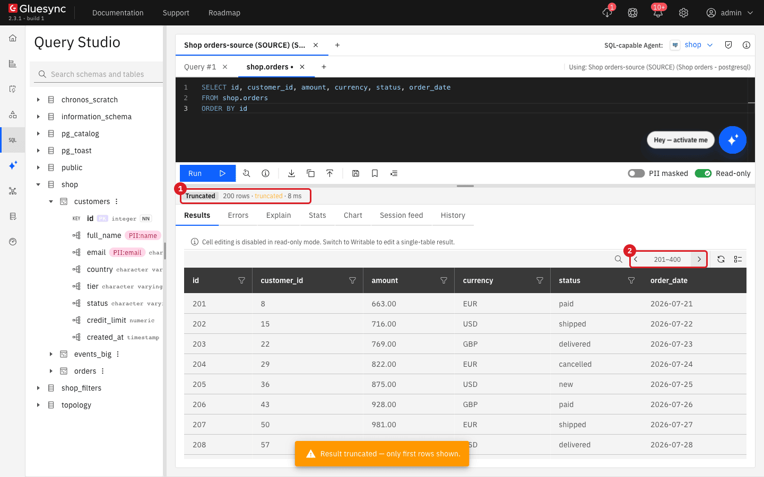Open the Documentation link
The width and height of the screenshot is (764, 477).
118,13
